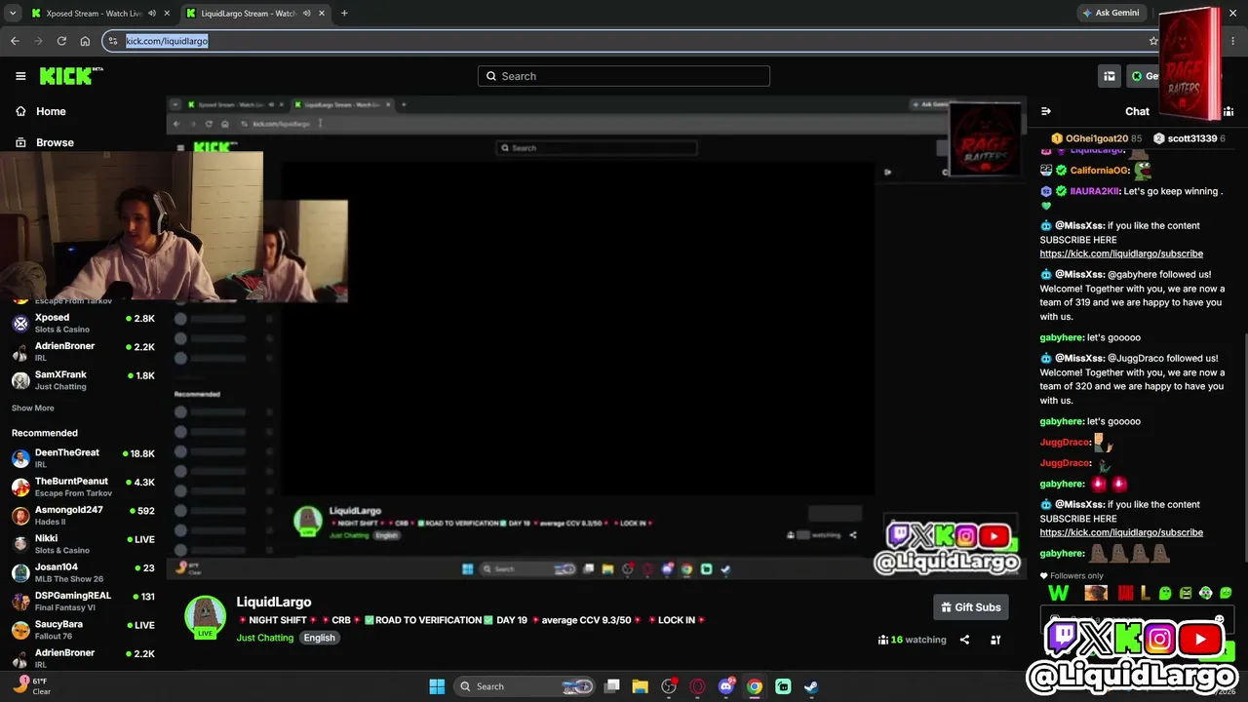Image resolution: width=1248 pixels, height=702 pixels.
Task: Open File Explorer from the taskbar
Action: [x=641, y=686]
